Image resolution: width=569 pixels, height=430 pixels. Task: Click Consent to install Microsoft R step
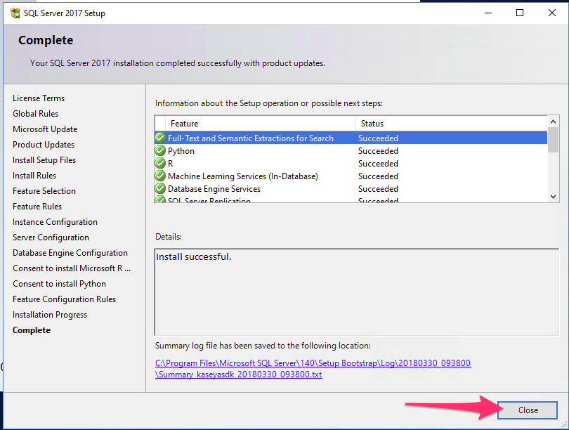(x=72, y=268)
